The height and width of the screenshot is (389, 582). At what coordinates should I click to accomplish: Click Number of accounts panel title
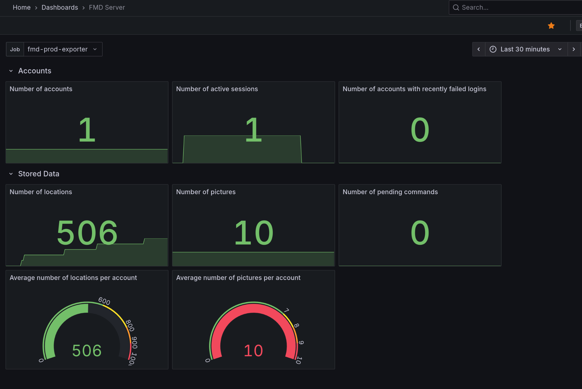click(41, 89)
